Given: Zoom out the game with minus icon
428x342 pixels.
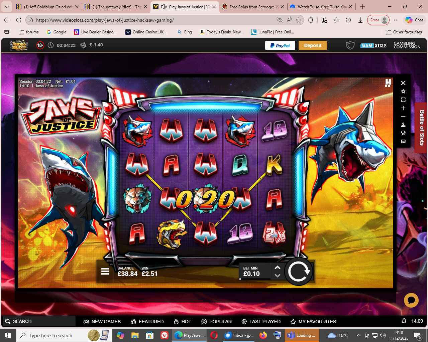Looking at the screenshot, I should [x=403, y=116].
